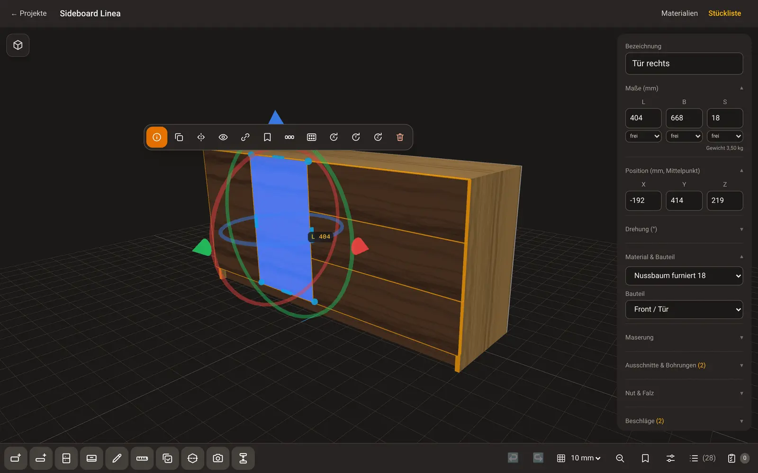
Task: Go back to Projekte
Action: [29, 13]
